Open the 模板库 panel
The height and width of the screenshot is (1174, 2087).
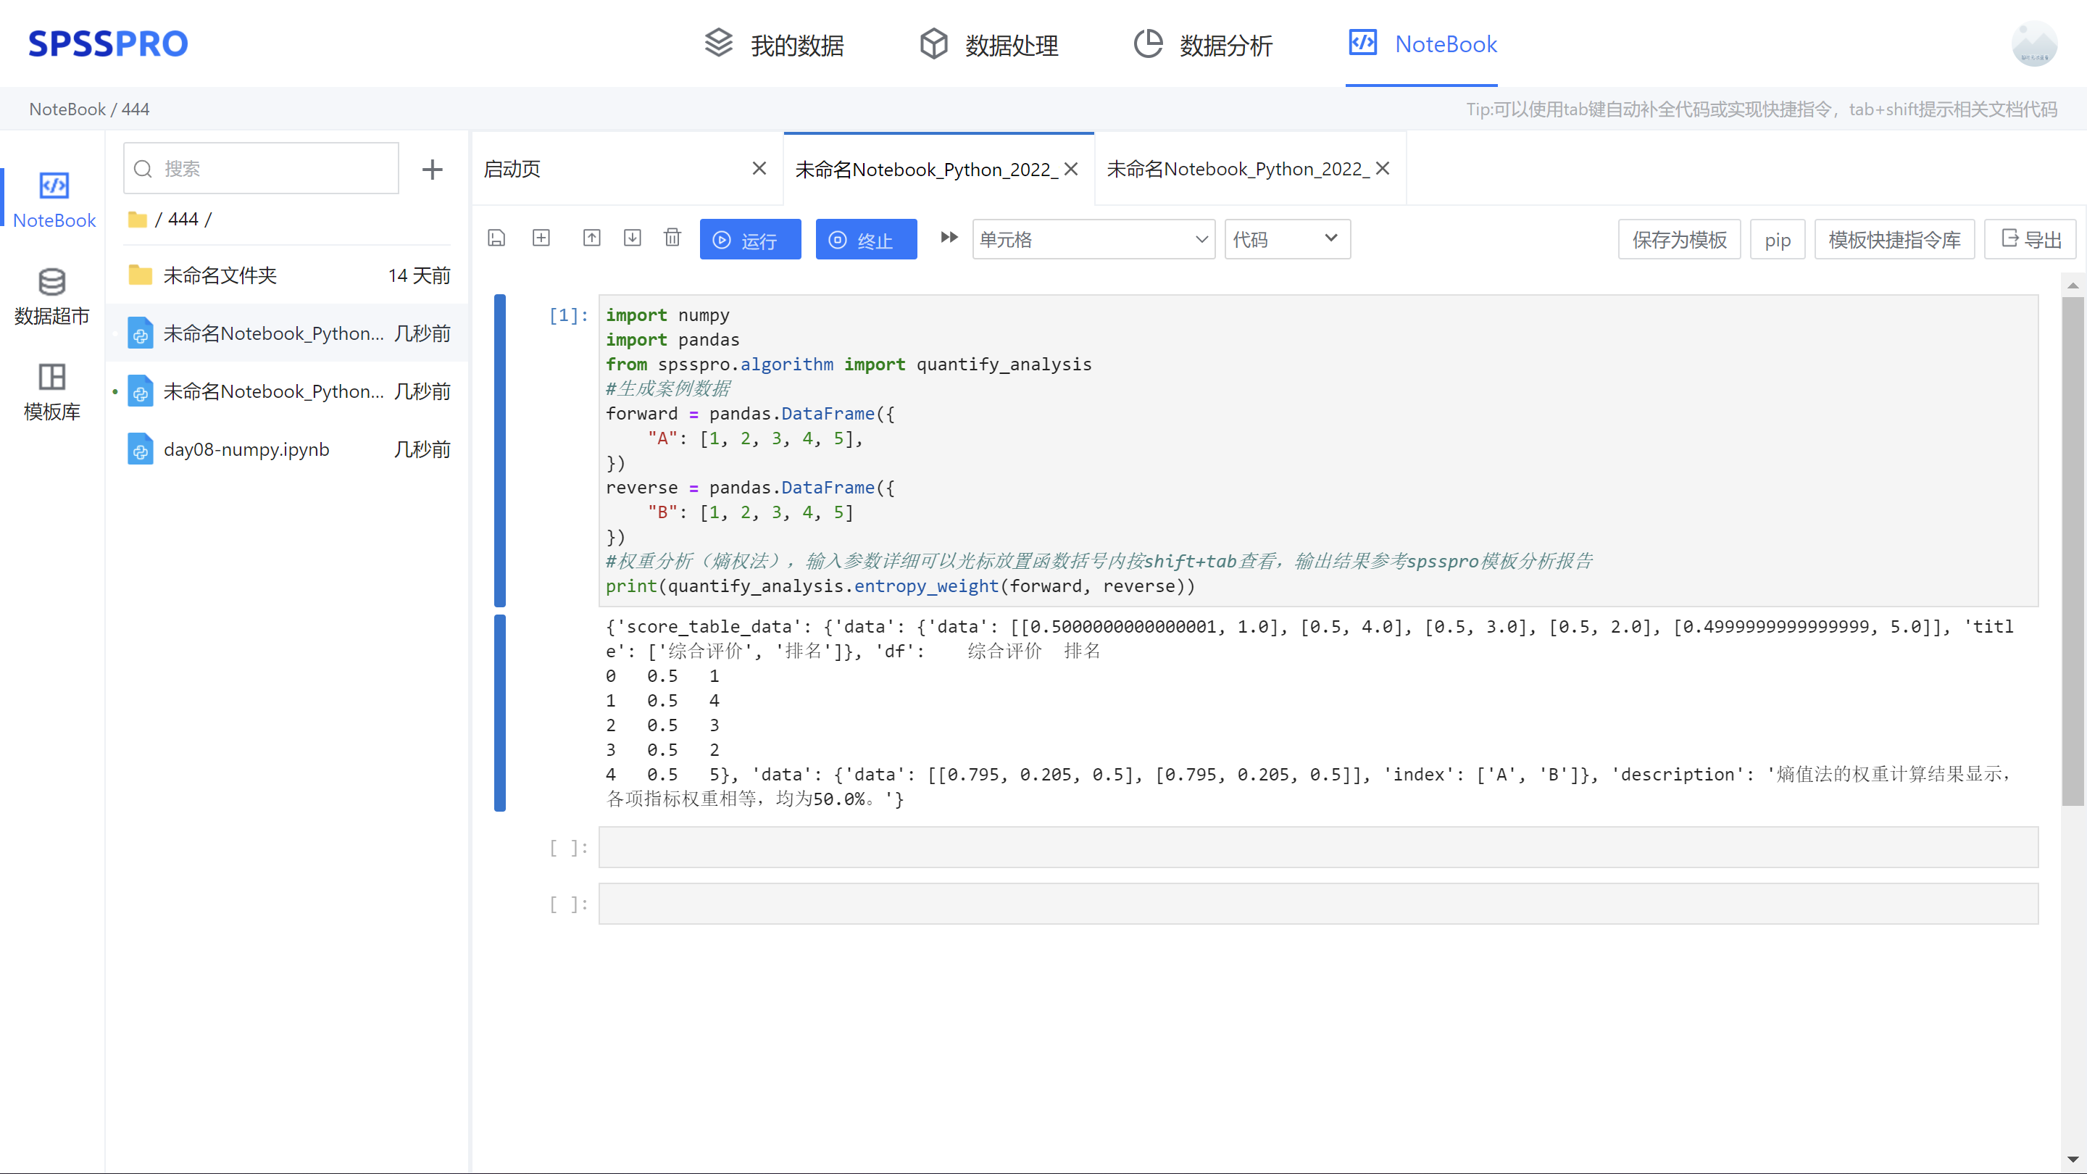(x=52, y=392)
